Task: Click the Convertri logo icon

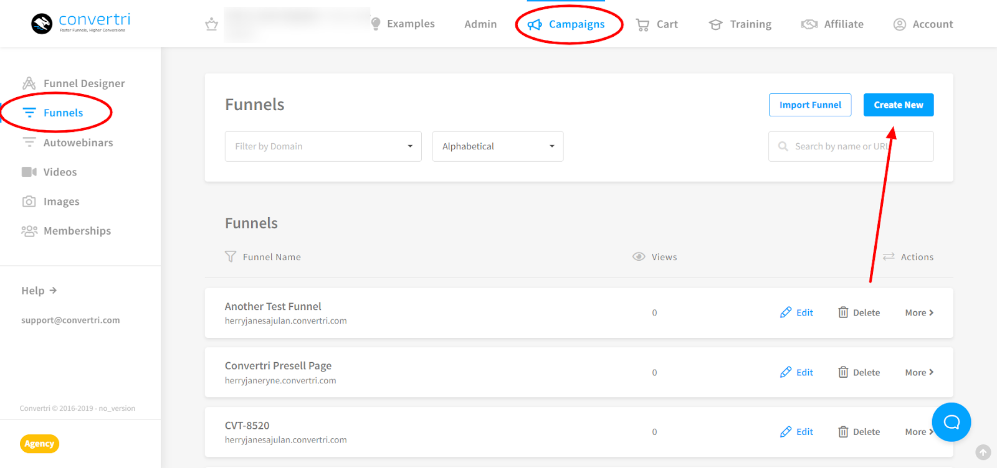Action: [x=42, y=24]
